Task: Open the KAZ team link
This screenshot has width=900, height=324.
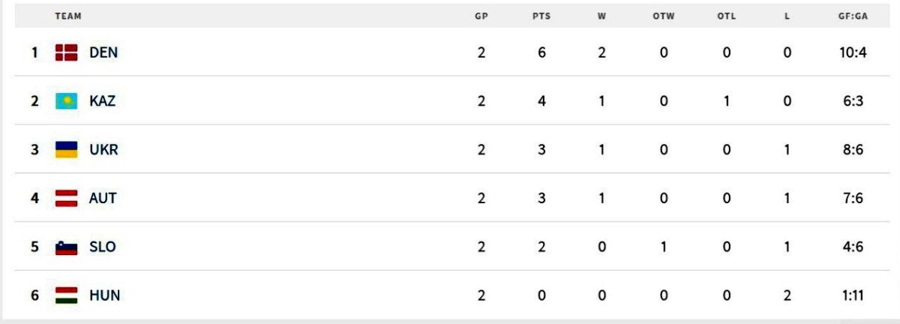Action: tap(102, 101)
